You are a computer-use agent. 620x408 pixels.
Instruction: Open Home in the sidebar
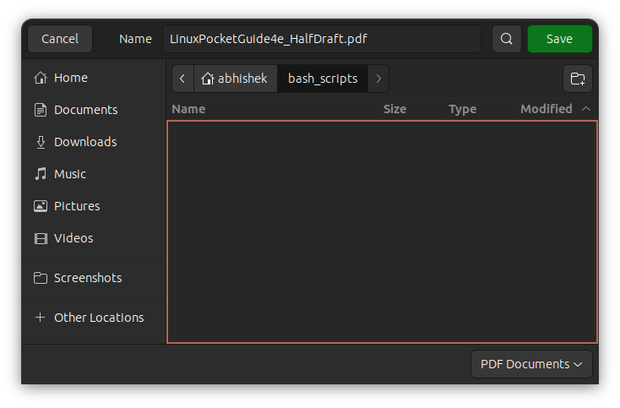pos(71,78)
